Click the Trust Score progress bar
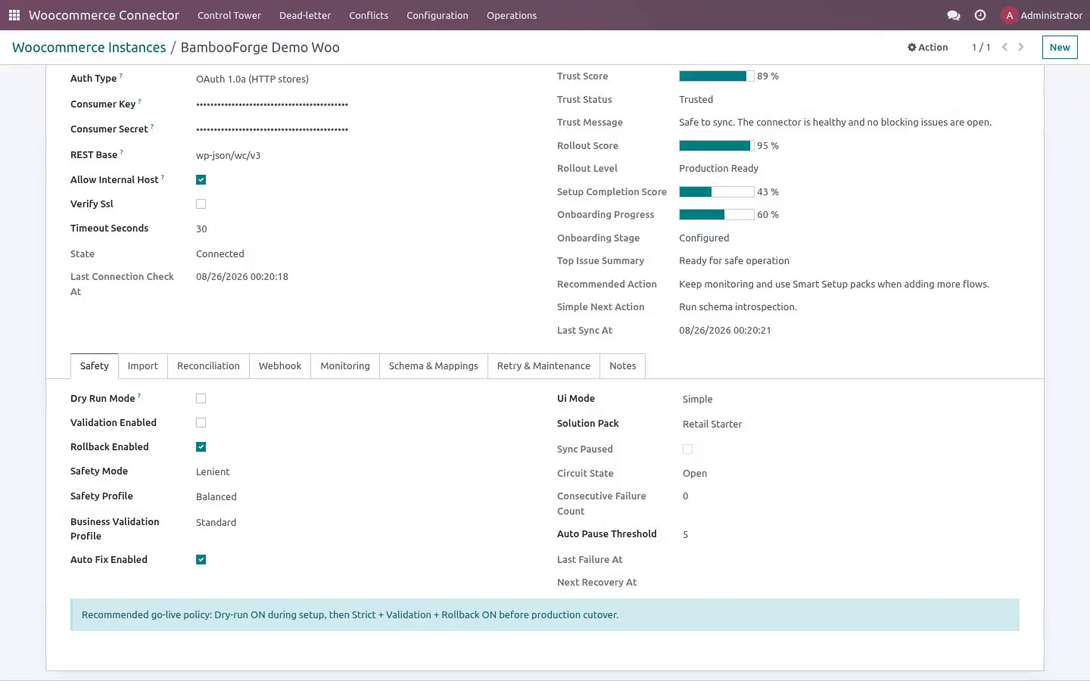This screenshot has width=1090, height=681. pyautogui.click(x=717, y=76)
